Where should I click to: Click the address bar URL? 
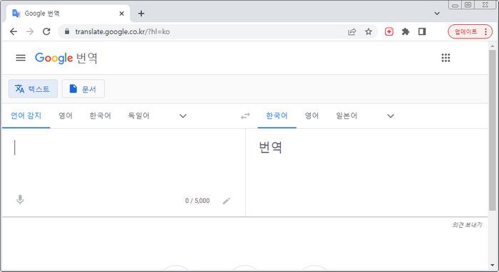(123, 31)
